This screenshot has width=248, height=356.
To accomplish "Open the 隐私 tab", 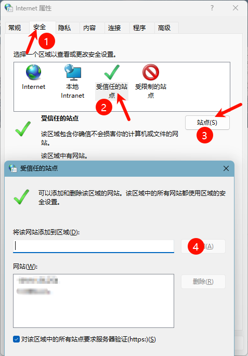I will pyautogui.click(x=64, y=28).
